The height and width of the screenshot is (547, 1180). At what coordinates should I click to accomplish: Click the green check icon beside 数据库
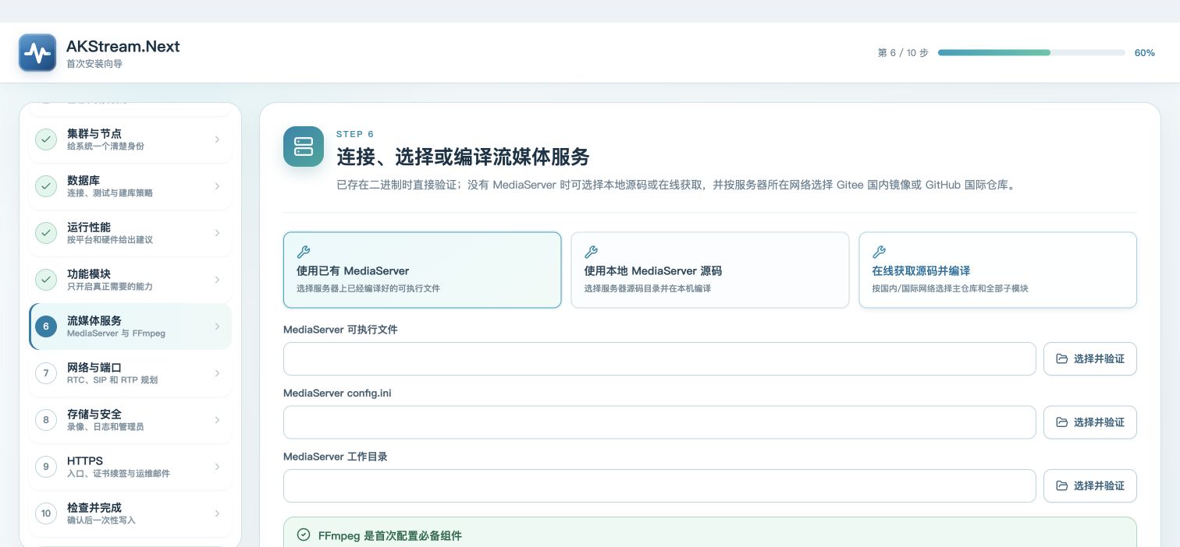click(x=46, y=186)
